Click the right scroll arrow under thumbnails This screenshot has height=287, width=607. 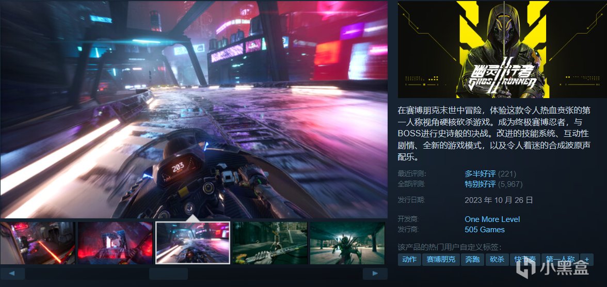coord(375,274)
